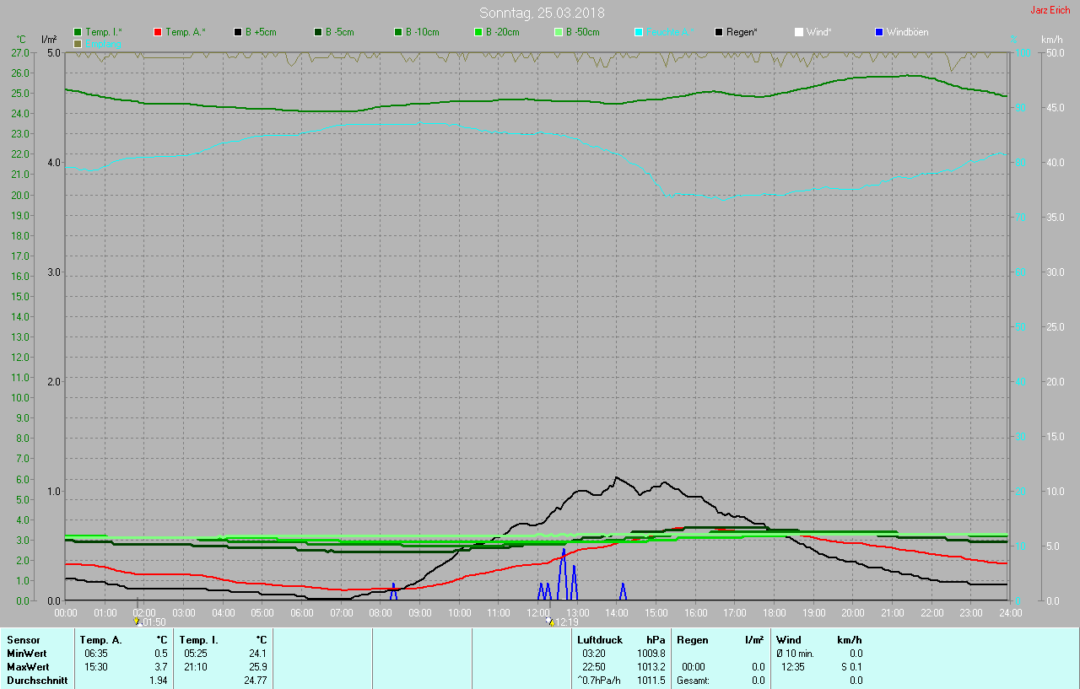Toggle the Temp. I. legend swatch
Viewport: 1080px width, 689px height.
click(78, 32)
